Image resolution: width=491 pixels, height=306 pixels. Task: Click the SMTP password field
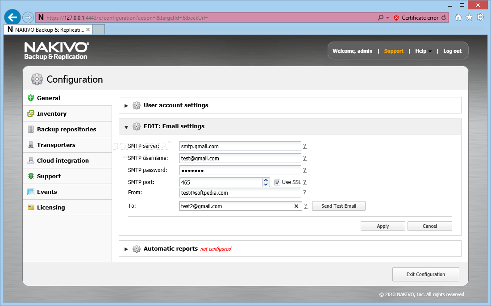click(240, 170)
